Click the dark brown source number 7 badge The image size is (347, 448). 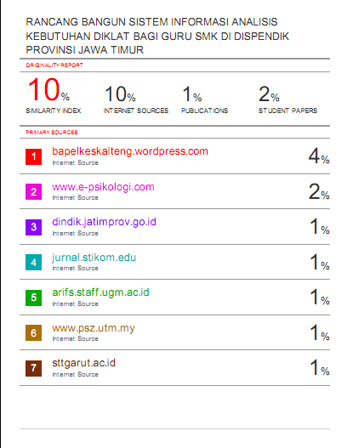coord(33,368)
